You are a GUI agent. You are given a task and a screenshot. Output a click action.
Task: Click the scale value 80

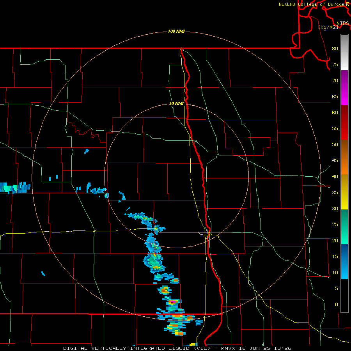[335, 49]
